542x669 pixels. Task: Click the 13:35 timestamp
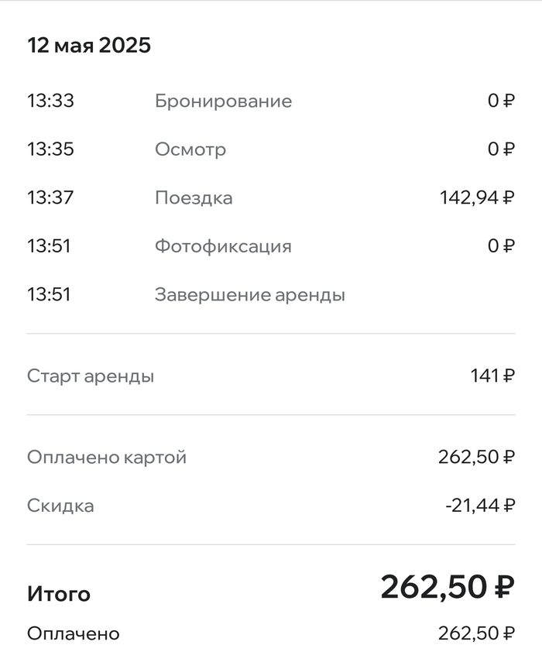point(50,149)
